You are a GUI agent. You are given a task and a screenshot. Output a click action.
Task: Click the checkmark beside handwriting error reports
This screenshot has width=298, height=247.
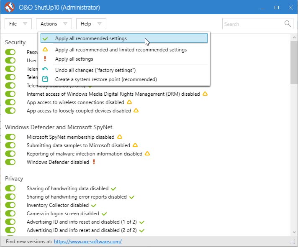(x=132, y=197)
